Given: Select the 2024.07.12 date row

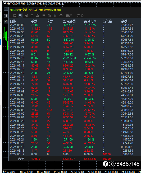Looking at the screenshot, I should point(17,81).
